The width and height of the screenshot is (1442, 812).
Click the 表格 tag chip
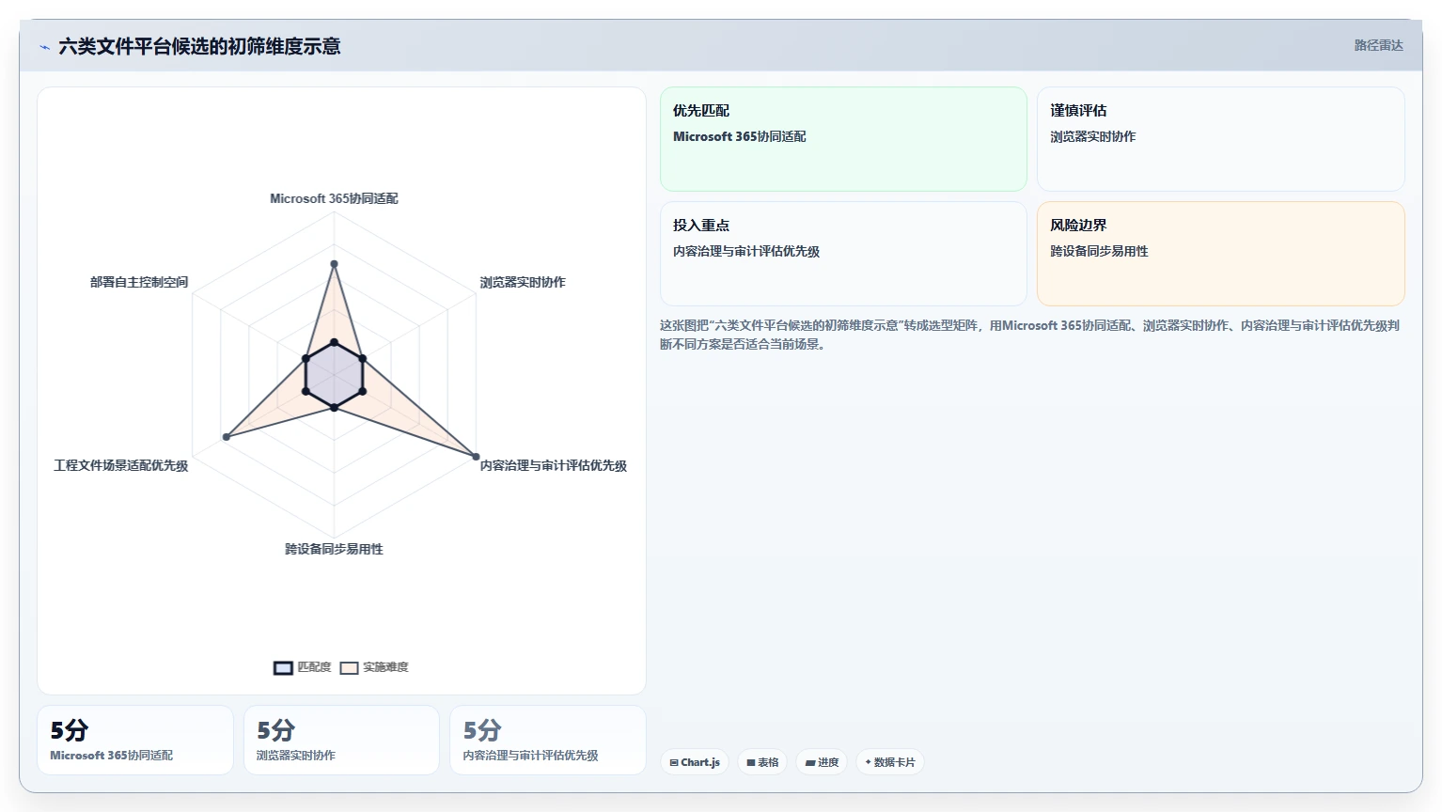tap(762, 762)
